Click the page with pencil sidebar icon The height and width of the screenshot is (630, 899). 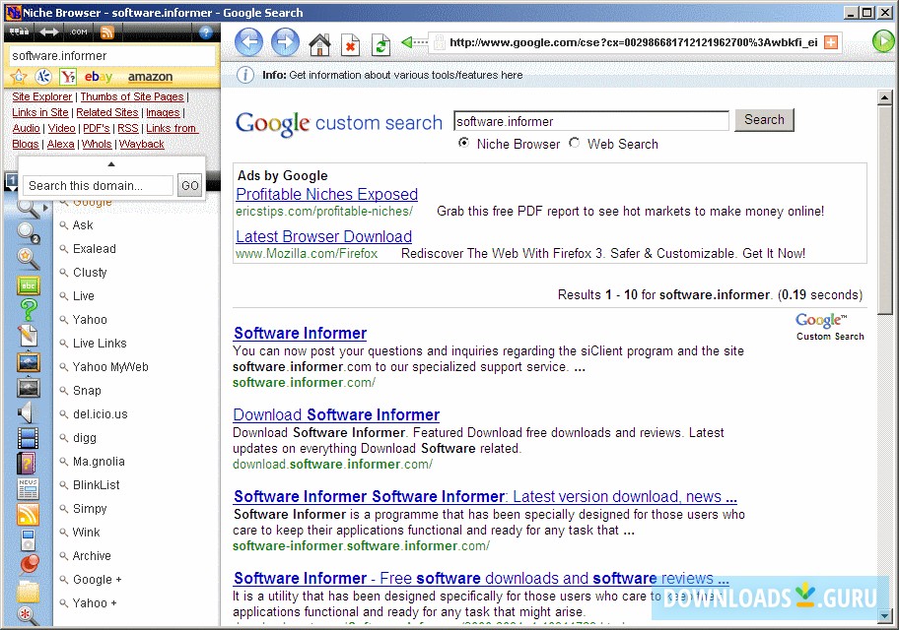(x=28, y=336)
